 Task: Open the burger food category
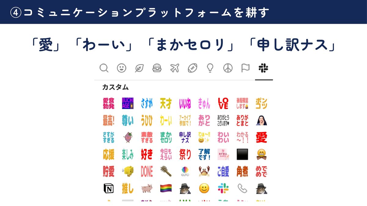[157, 68]
